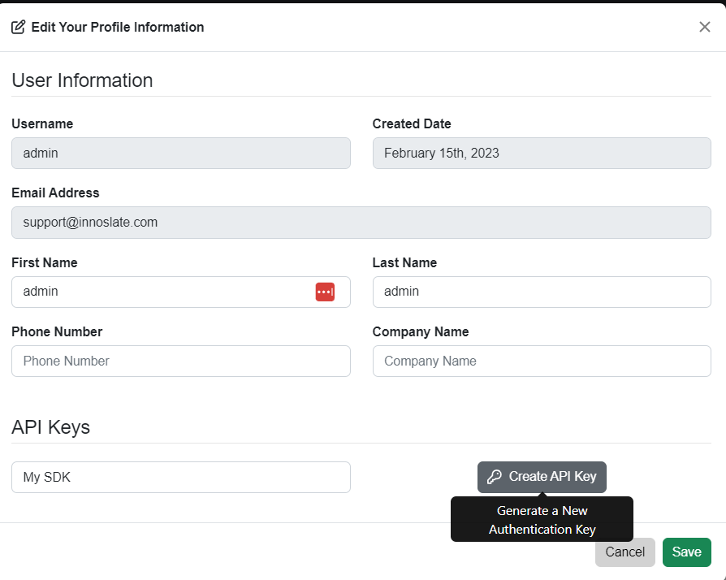Image resolution: width=726 pixels, height=580 pixels.
Task: Click the Phone Number field label
Action: click(57, 331)
